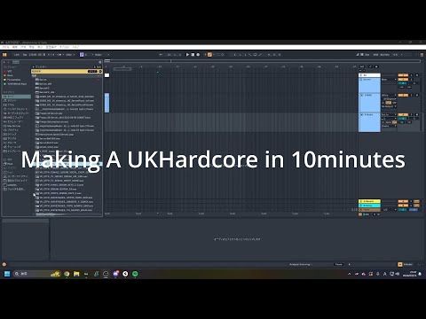Open the 再生 menu
The image size is (426, 319).
(x=32, y=47)
